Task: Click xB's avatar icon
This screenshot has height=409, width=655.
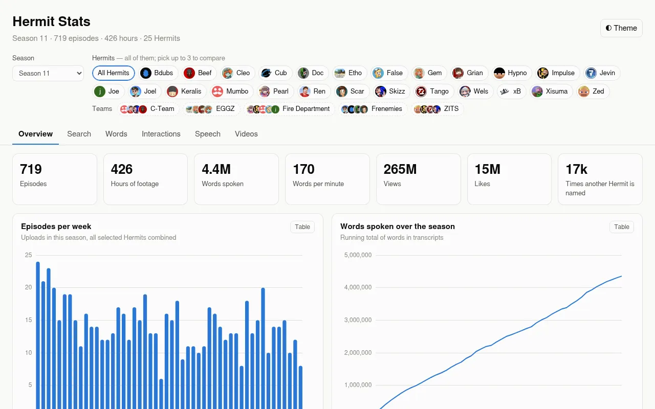Action: 504,92
